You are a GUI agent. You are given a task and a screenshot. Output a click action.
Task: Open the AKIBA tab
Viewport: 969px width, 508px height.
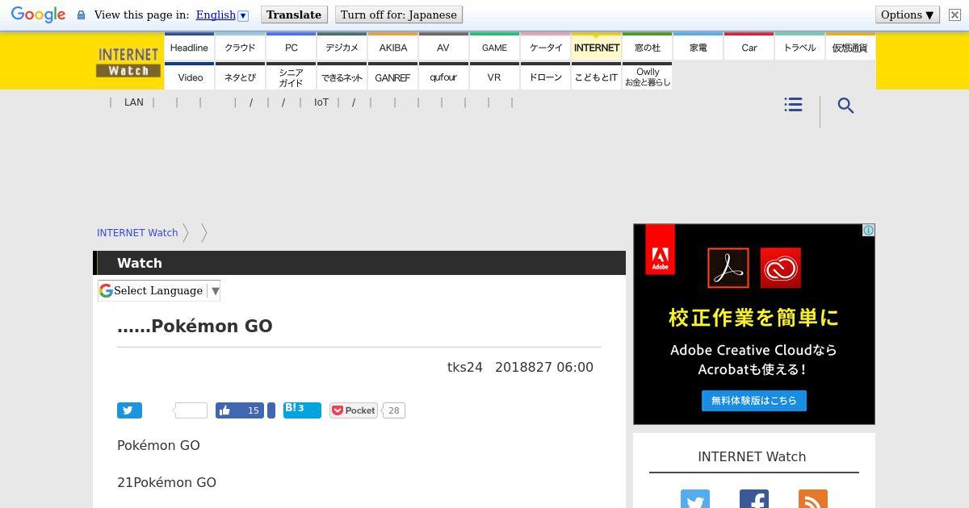pos(392,48)
